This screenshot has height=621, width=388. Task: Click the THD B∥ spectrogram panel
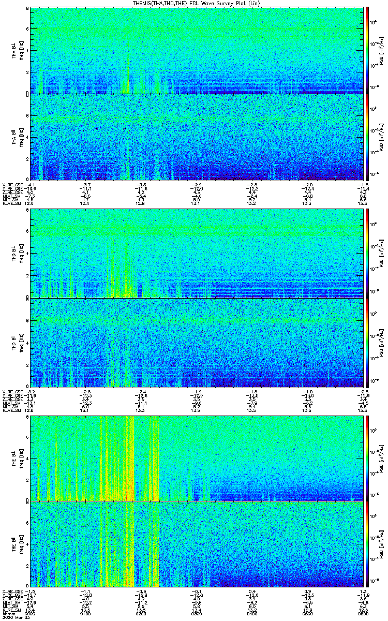click(x=196, y=342)
